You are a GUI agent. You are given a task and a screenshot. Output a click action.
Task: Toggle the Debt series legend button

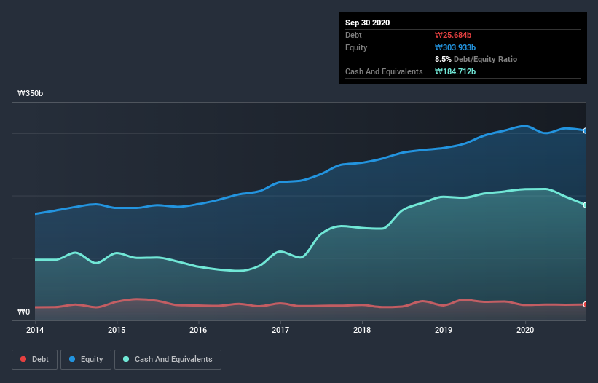(34, 360)
